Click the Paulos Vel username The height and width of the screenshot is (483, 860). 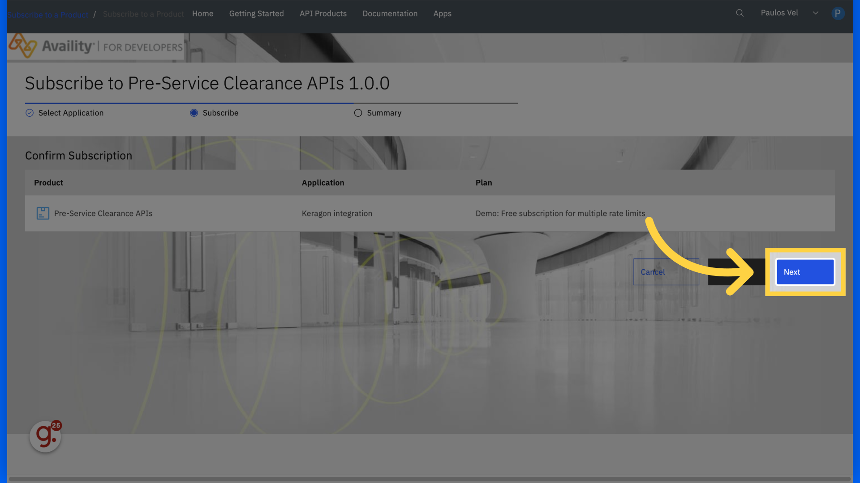[779, 13]
